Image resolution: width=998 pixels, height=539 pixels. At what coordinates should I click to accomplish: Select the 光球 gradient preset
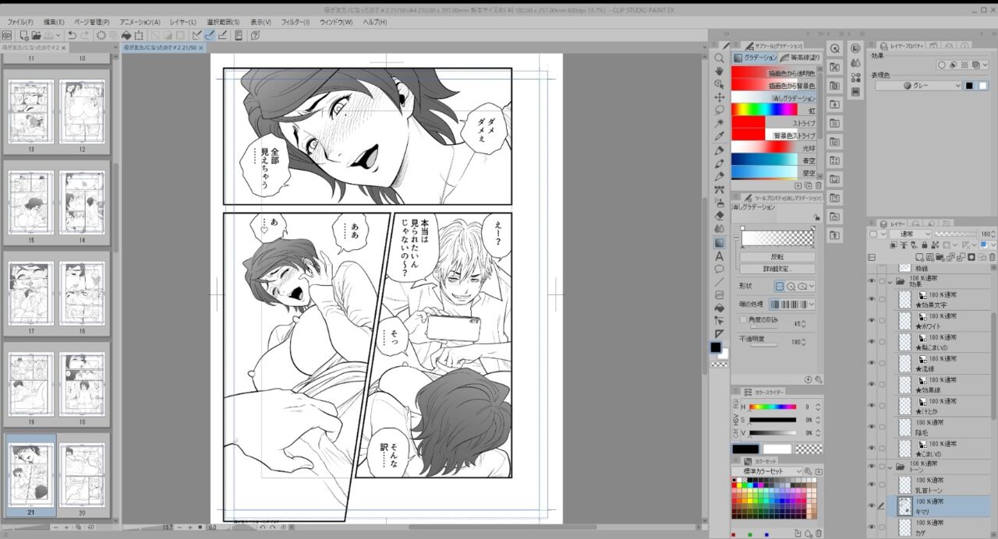point(773,148)
